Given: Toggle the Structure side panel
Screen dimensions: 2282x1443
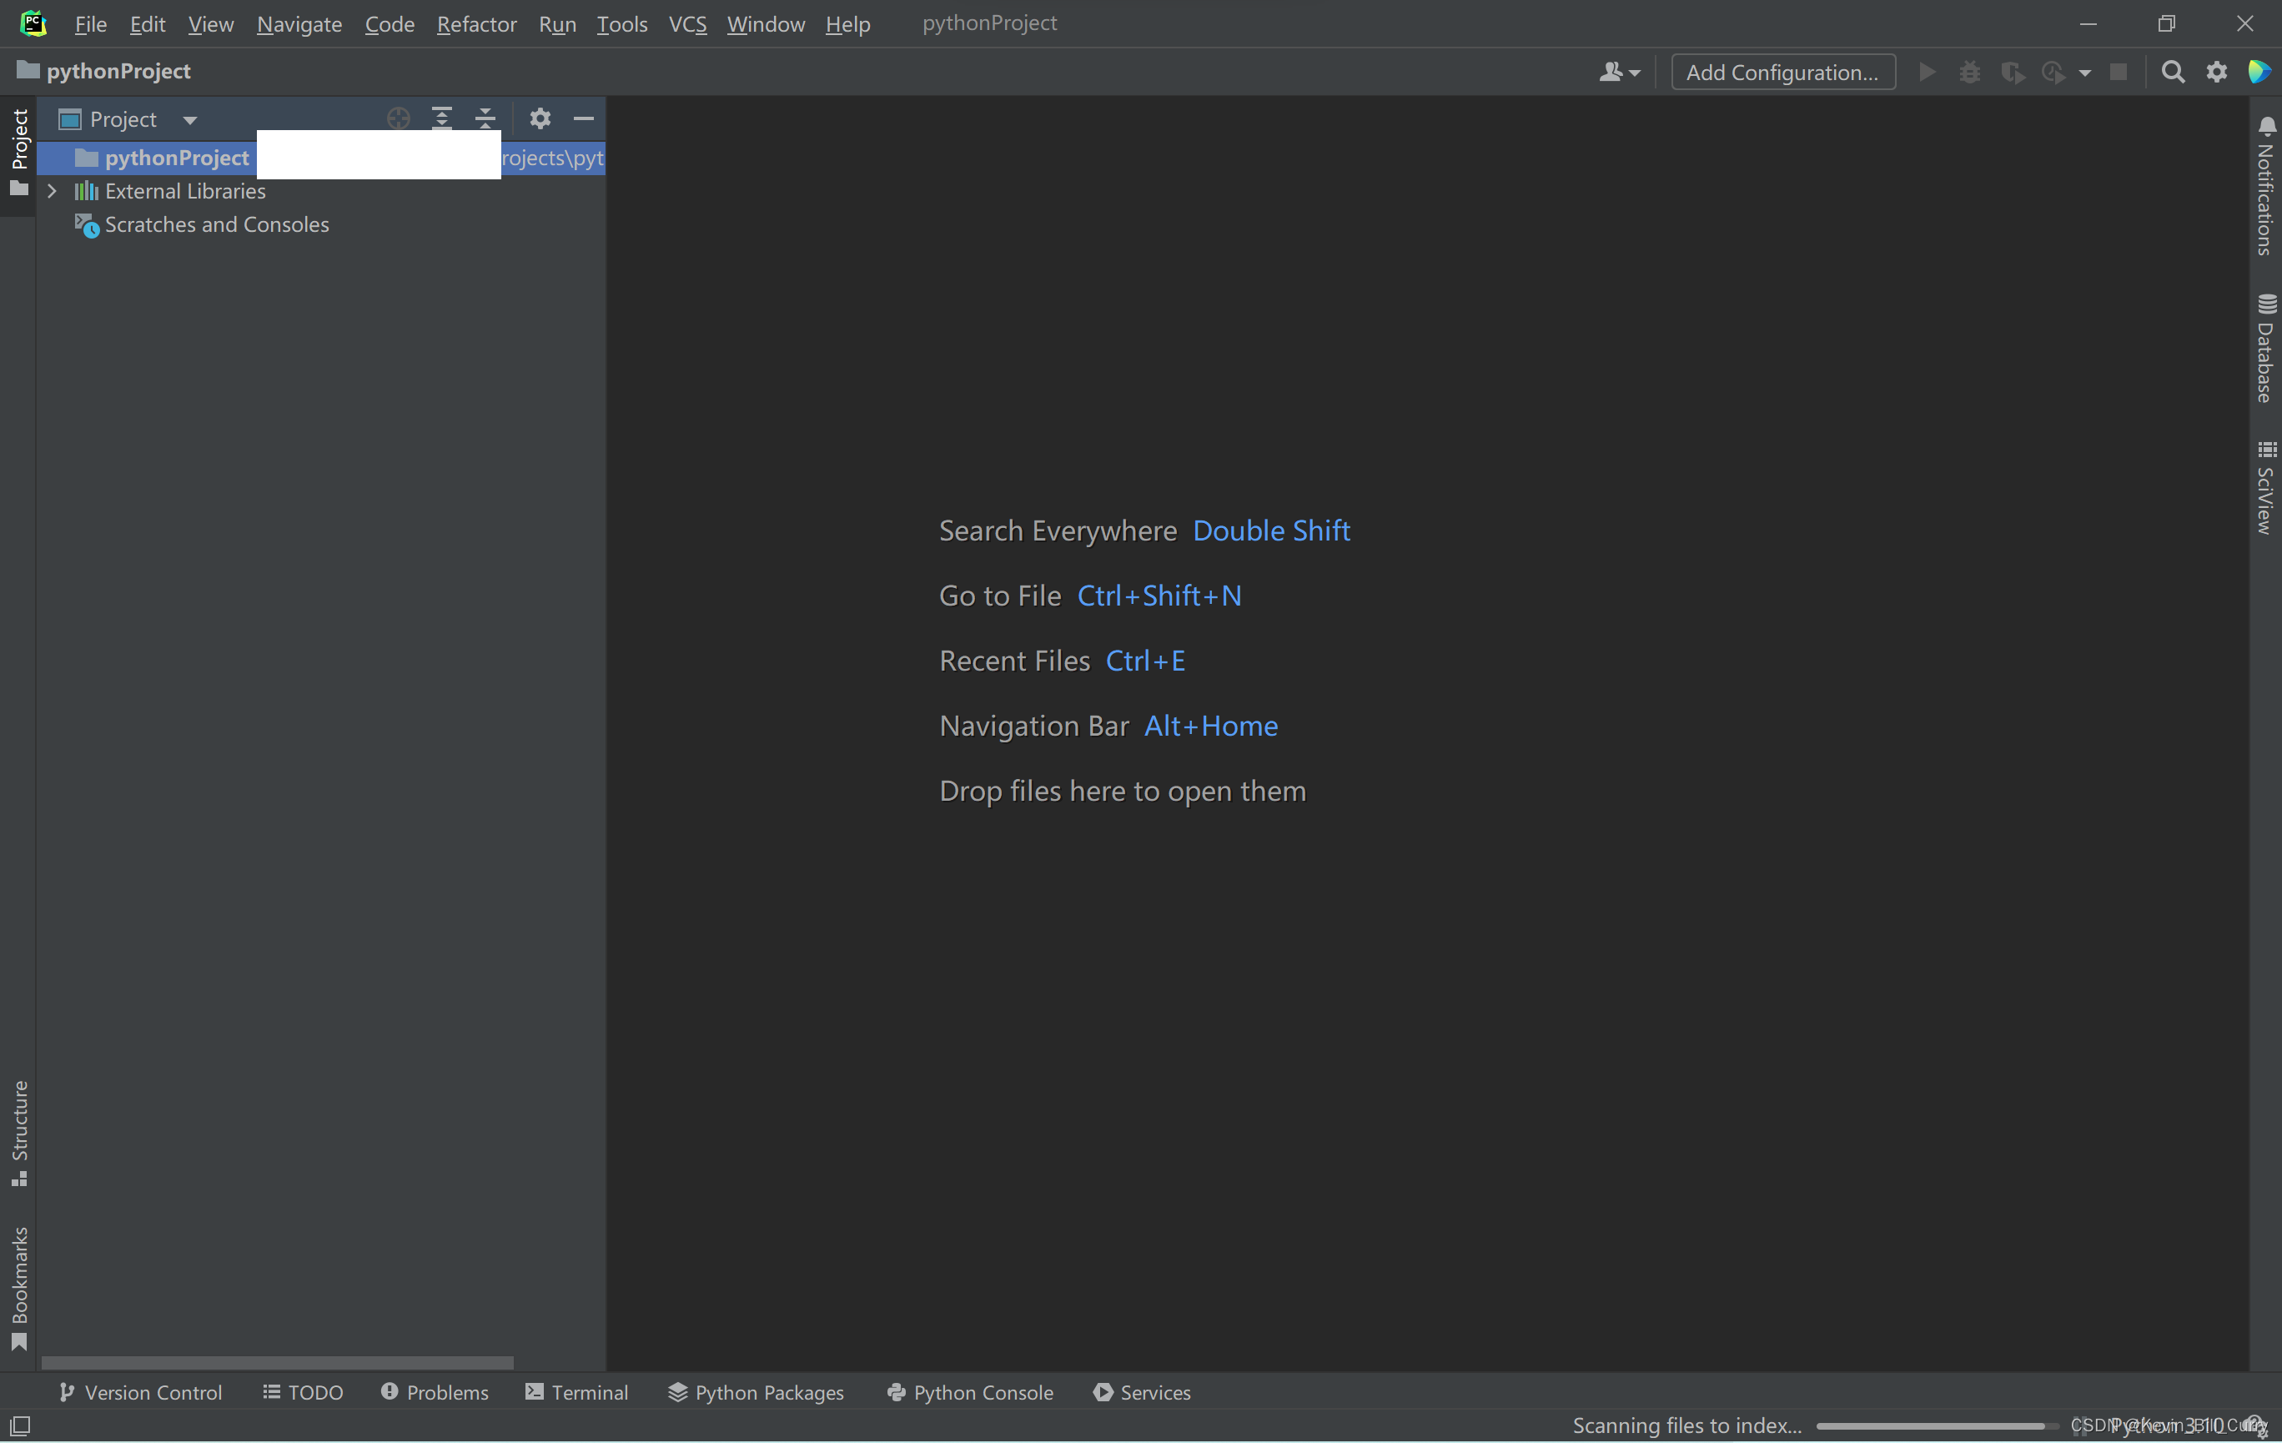Looking at the screenshot, I should 19,1131.
